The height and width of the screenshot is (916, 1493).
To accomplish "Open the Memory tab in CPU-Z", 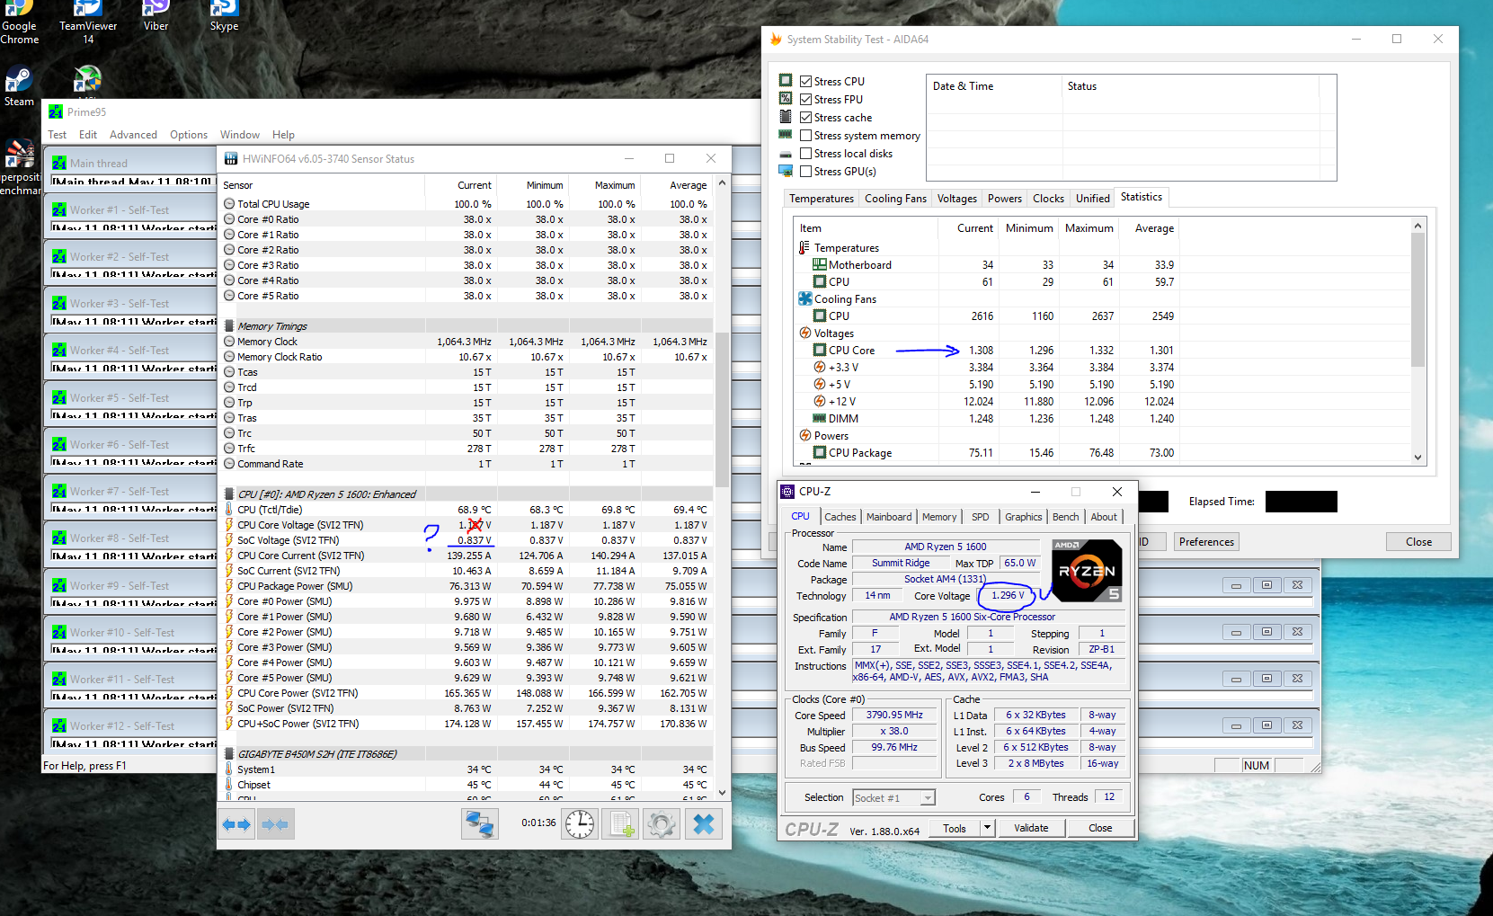I will click(939, 517).
